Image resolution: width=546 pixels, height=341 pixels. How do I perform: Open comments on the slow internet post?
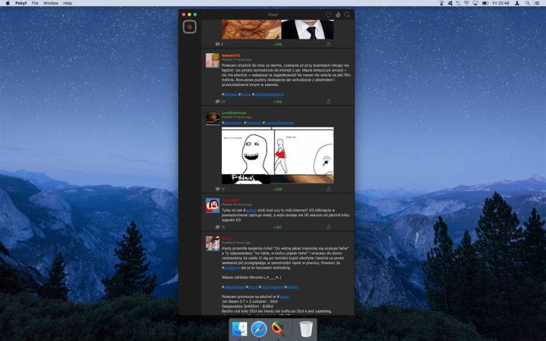pyautogui.click(x=220, y=227)
